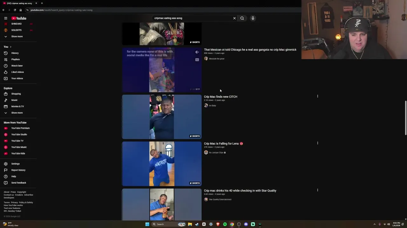Image resolution: width=407 pixels, height=228 pixels.
Task: Open options for Crip Mac finds new CITCH
Action: (317, 96)
